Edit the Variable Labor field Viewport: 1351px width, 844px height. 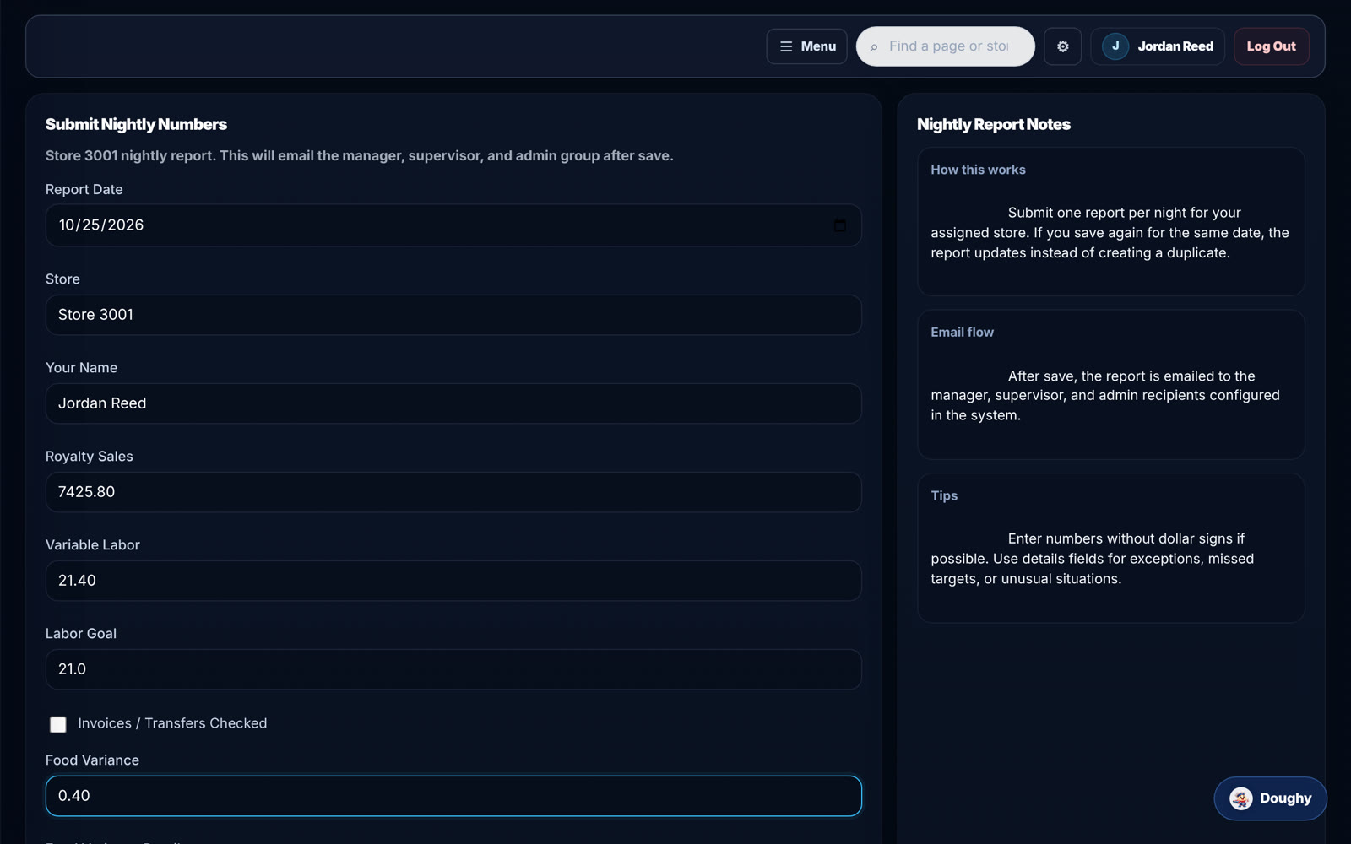point(453,581)
